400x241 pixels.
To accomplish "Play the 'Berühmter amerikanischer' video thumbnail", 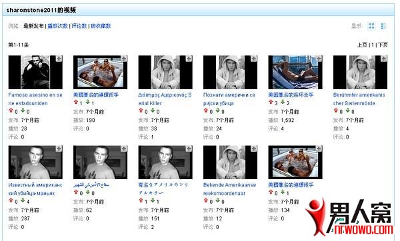I will (x=360, y=73).
